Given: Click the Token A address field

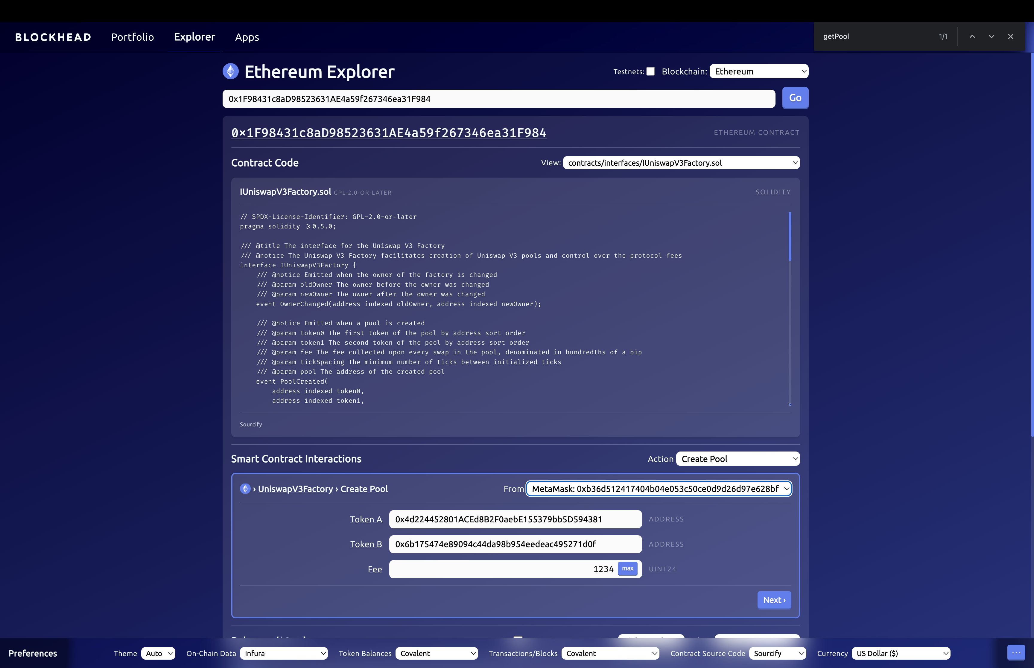Looking at the screenshot, I should click(x=515, y=519).
